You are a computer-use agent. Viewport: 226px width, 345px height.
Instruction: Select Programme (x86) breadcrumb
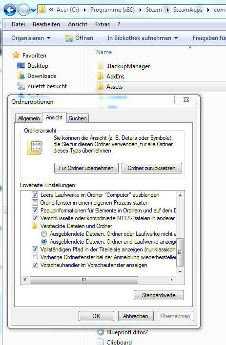pos(112,10)
